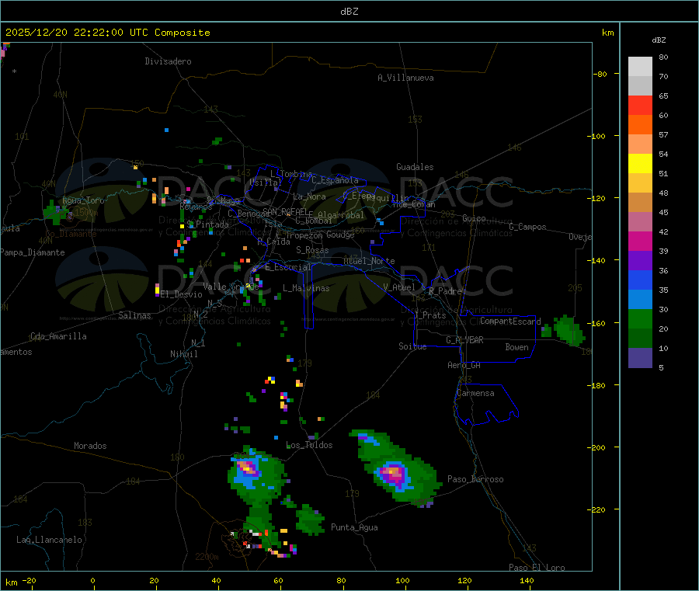
Task: Click the orange 57-60 dBZ legend swatch
Action: (640, 125)
